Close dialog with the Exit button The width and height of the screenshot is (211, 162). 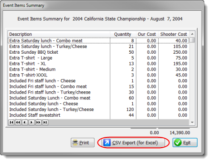pos(185,143)
